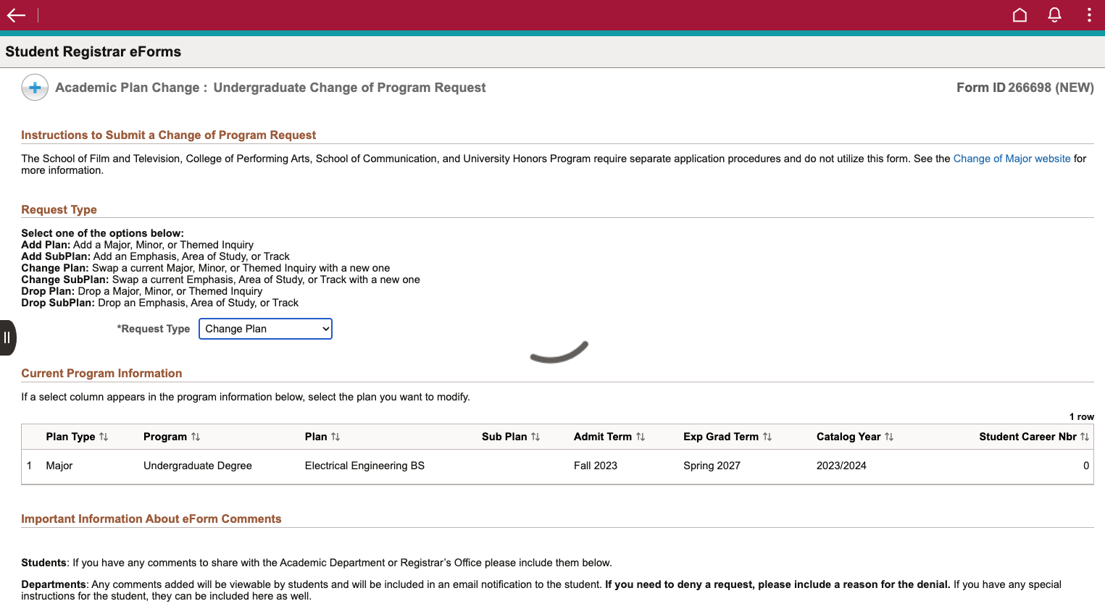Sort by Plan column arrows
This screenshot has width=1105, height=609.
point(335,437)
